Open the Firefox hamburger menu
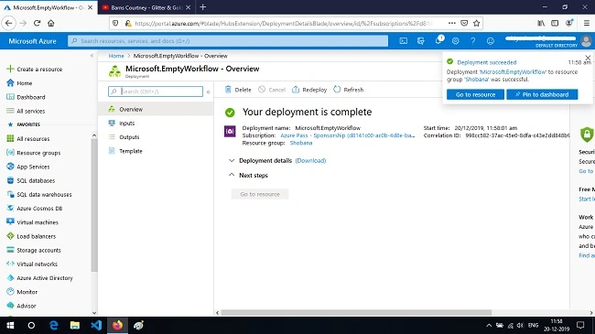Screen dimensions: 595x334 (586, 23)
